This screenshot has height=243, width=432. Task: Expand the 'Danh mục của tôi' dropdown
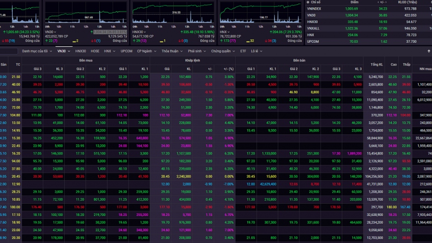tap(36, 51)
